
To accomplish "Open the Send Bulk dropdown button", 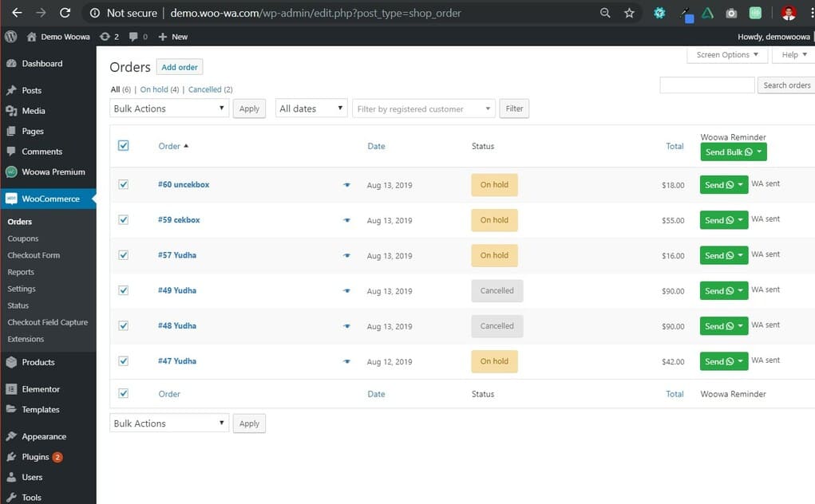I will pyautogui.click(x=733, y=152).
